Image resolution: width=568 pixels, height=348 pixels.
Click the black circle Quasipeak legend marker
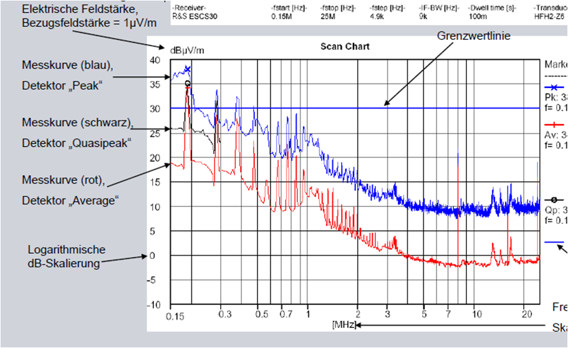[x=554, y=200]
